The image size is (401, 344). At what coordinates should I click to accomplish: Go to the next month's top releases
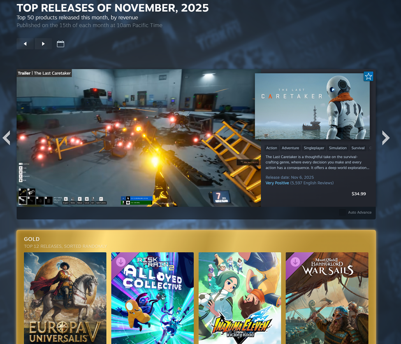coord(43,44)
